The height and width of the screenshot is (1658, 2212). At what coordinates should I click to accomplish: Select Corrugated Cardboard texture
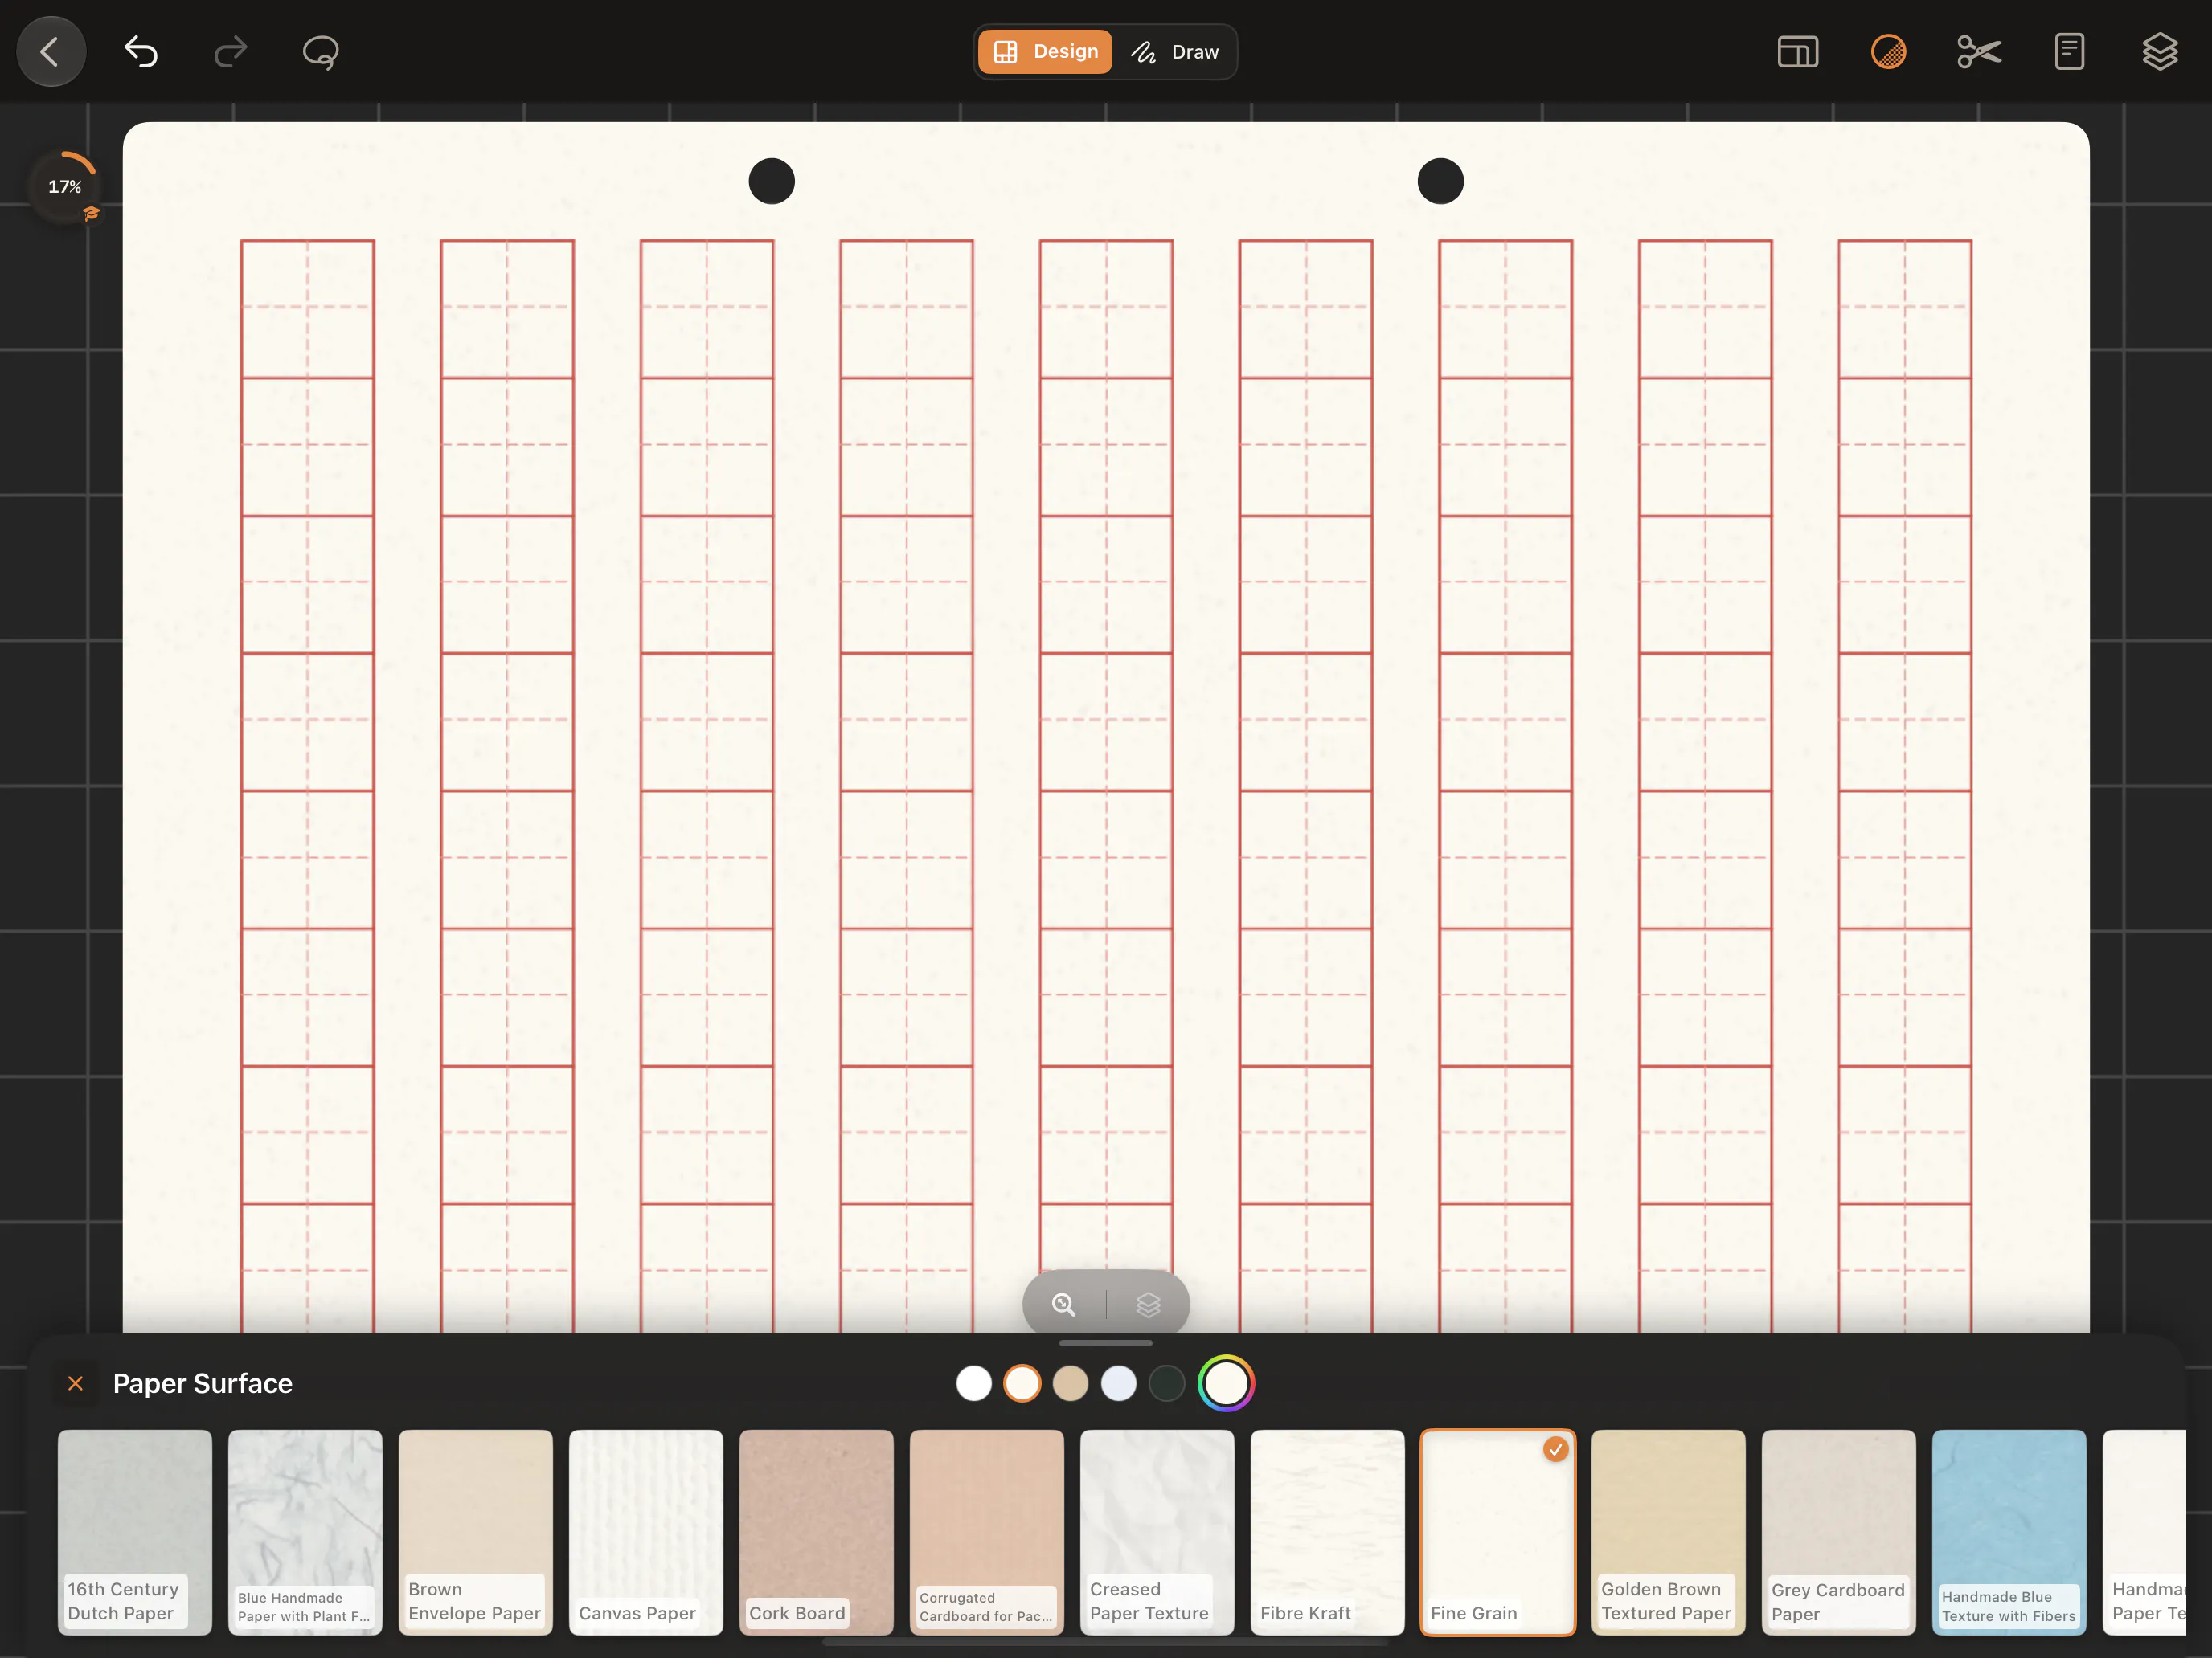pyautogui.click(x=987, y=1532)
